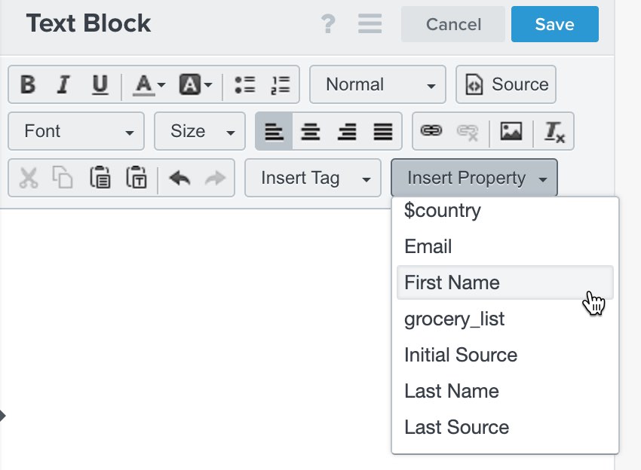The height and width of the screenshot is (470, 641).
Task: Expand the Insert Tag dropdown
Action: click(313, 178)
